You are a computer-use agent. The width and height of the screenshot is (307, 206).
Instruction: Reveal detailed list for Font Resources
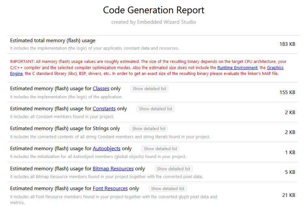pyautogui.click(x=168, y=189)
